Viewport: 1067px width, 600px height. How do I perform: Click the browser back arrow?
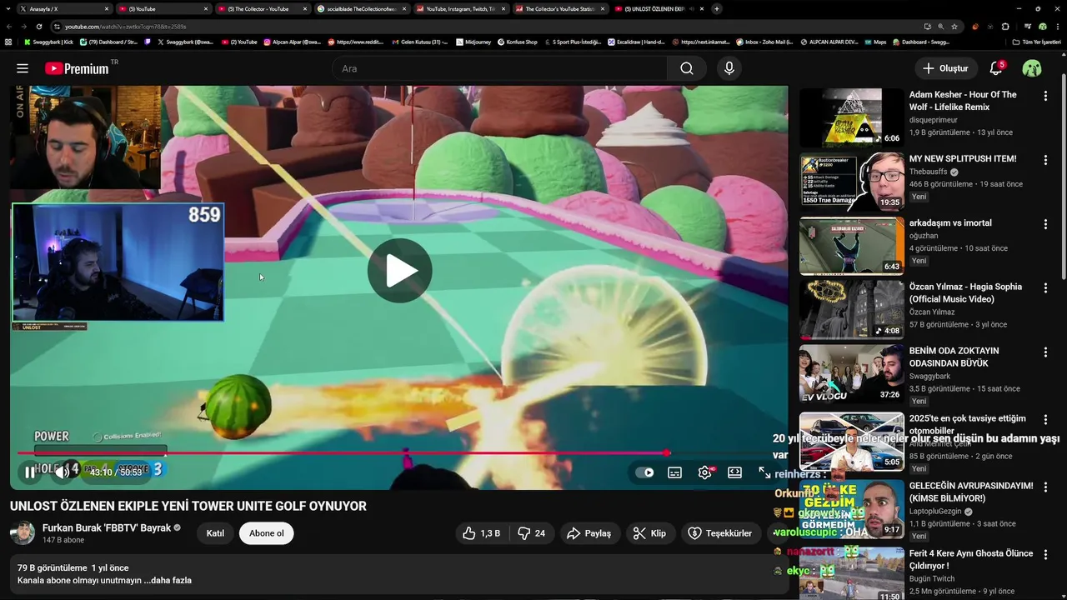(10, 27)
